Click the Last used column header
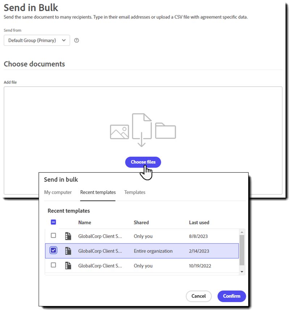The image size is (289, 310). [x=199, y=223]
